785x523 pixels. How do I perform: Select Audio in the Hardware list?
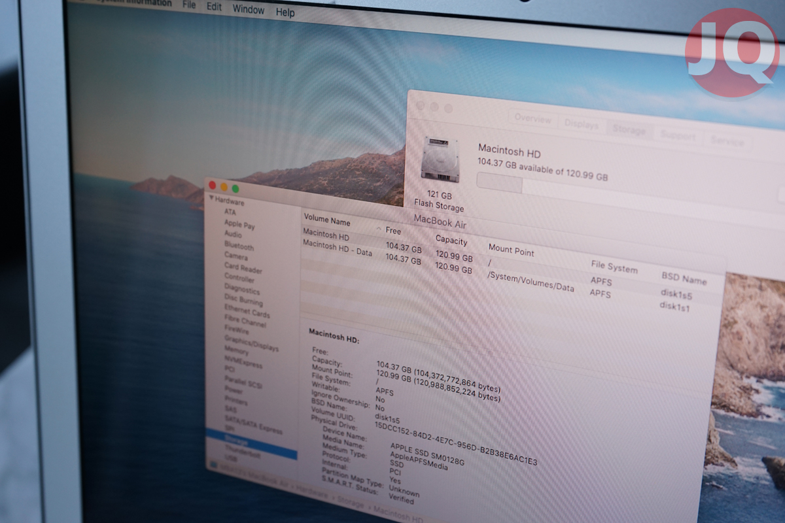233,233
